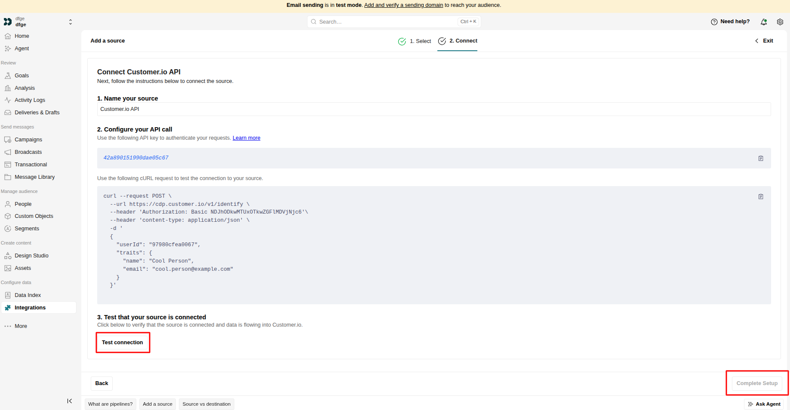The image size is (790, 410).
Task: Click the Complete Setup button
Action: pos(757,383)
